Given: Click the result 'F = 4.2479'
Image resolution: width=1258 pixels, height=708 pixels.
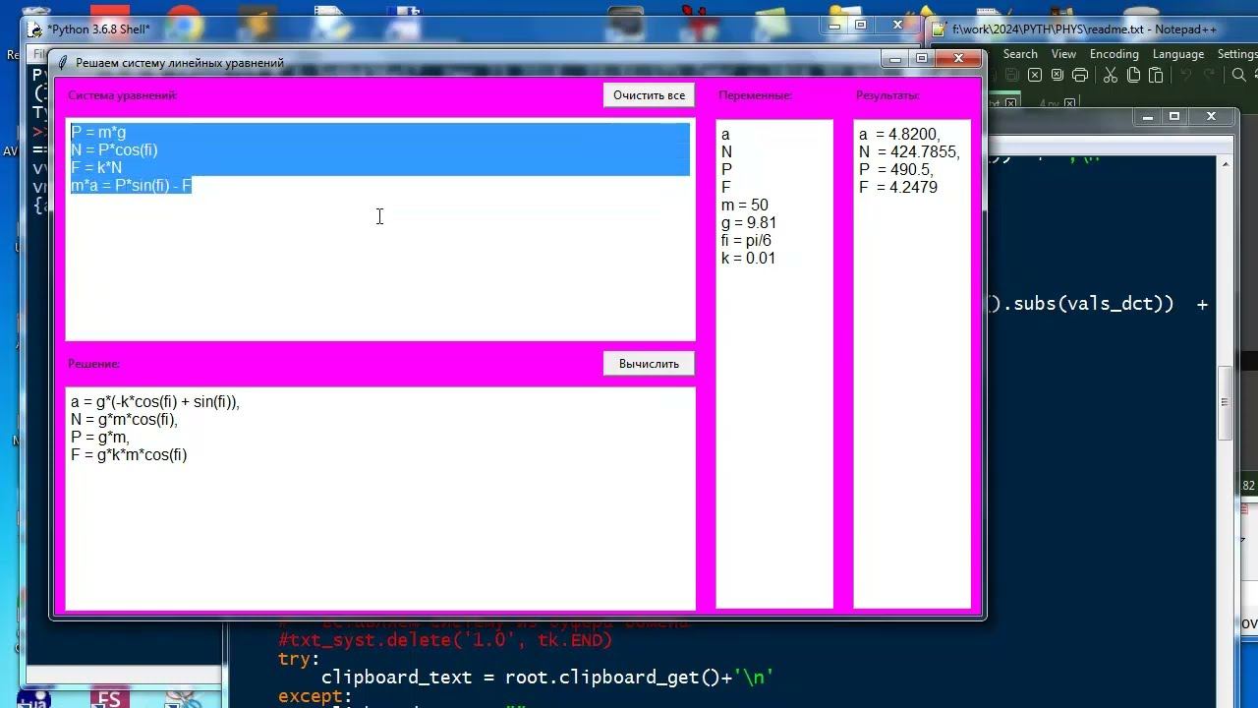Looking at the screenshot, I should click(x=898, y=188).
